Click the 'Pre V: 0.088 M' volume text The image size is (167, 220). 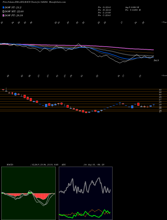tap(133, 10)
